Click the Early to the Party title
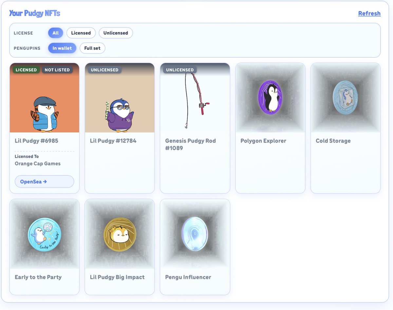Screen dimensions: 393x310 coord(38,277)
